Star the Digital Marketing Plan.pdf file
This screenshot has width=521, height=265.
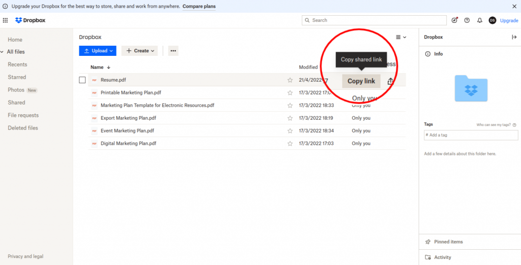[290, 143]
